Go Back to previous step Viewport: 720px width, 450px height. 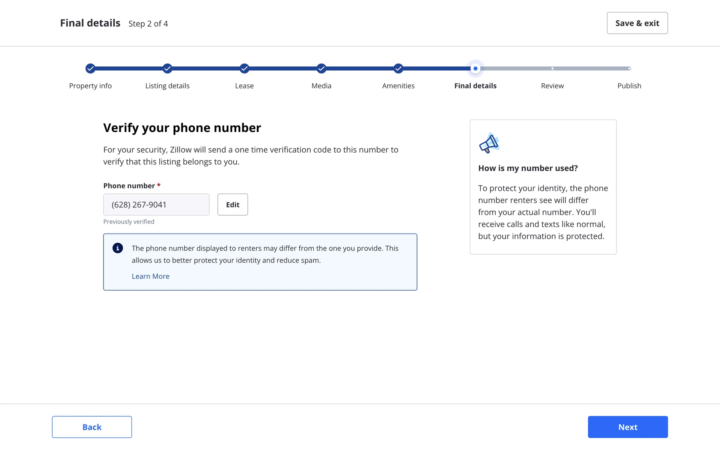pos(92,427)
